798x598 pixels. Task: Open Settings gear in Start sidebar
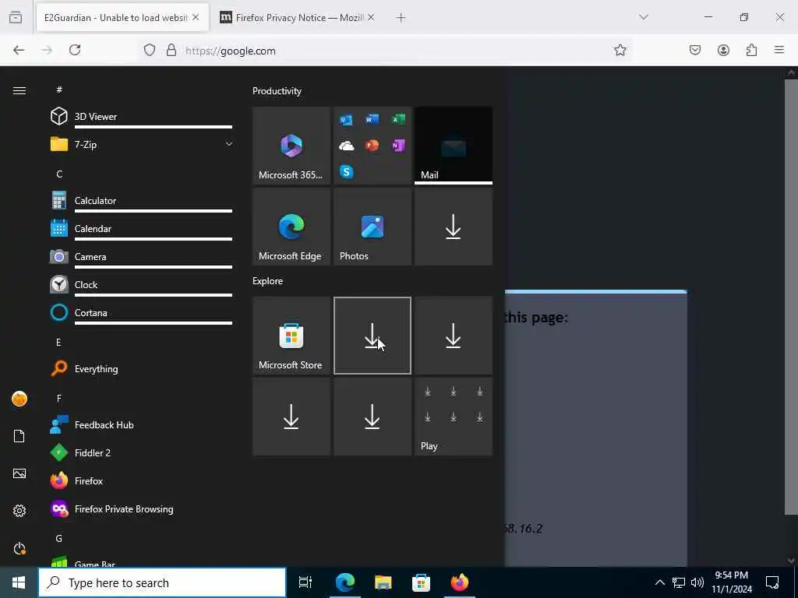point(19,511)
